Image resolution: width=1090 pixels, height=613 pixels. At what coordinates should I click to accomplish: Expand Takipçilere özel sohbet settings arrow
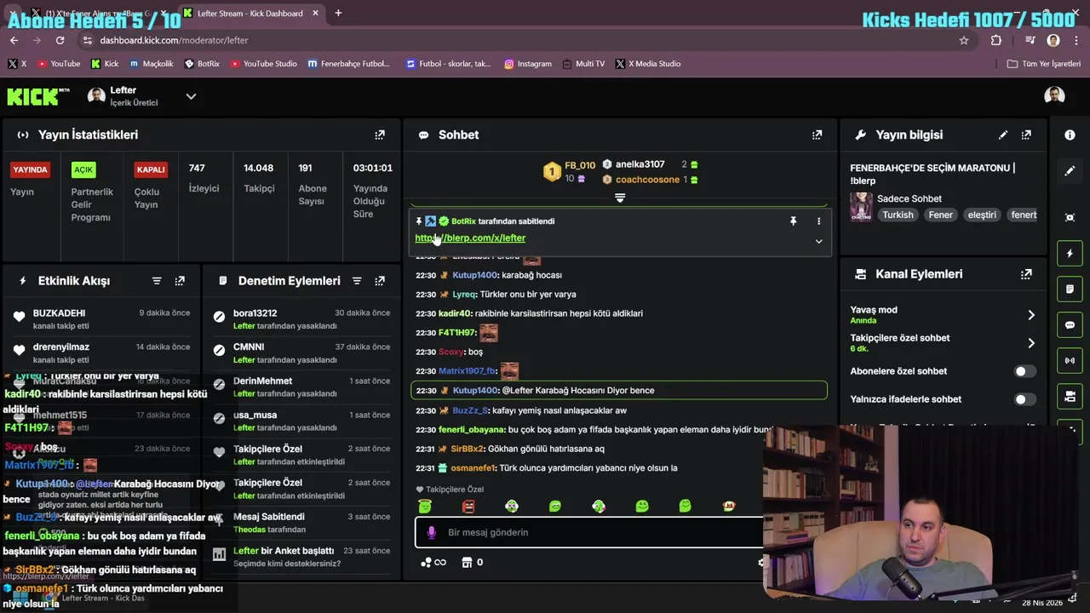tap(1031, 343)
